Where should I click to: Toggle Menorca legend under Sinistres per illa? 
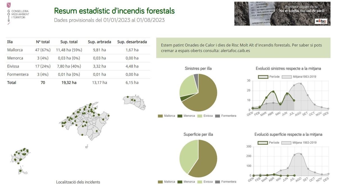(186, 116)
